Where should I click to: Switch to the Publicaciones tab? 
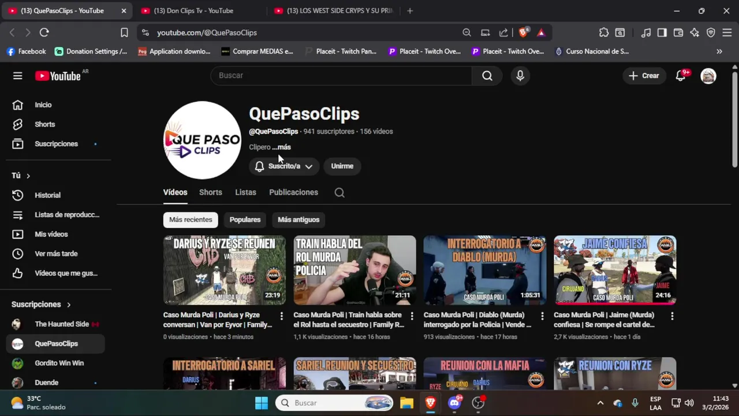[293, 192]
